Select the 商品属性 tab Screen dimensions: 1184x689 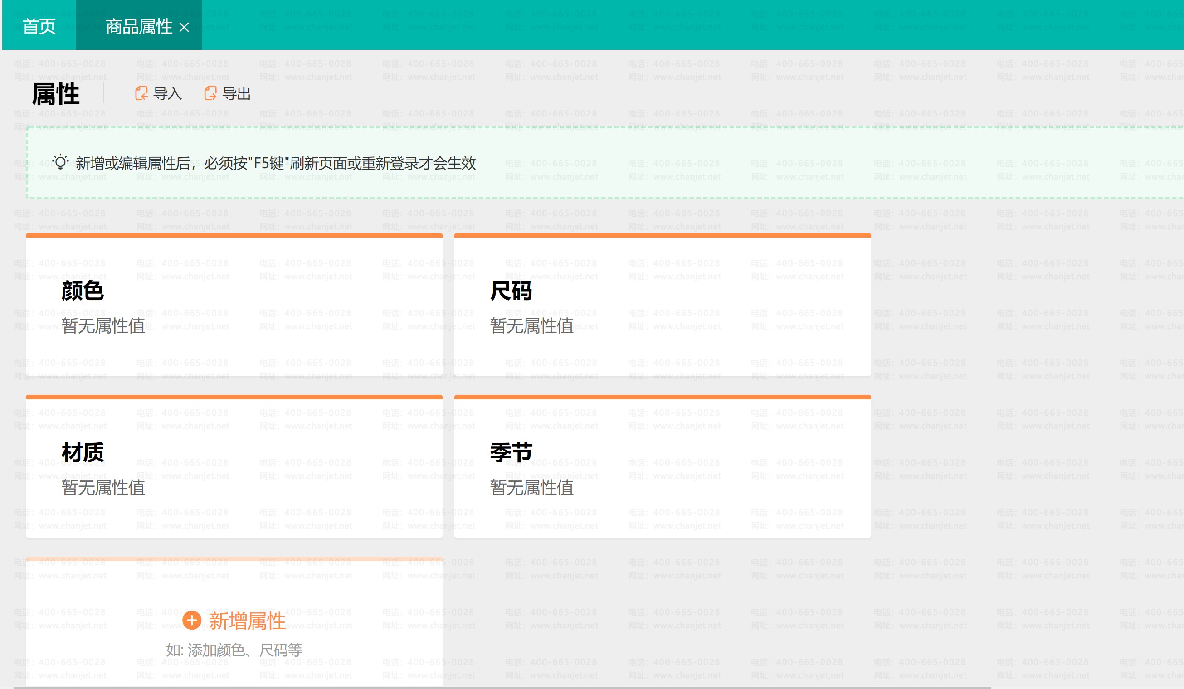(x=139, y=27)
